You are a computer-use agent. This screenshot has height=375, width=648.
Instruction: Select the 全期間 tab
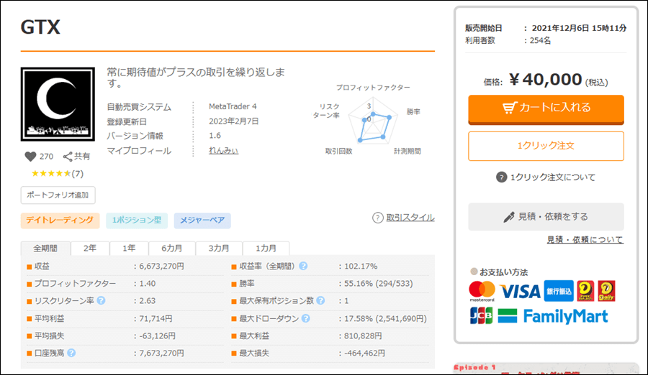click(x=45, y=248)
